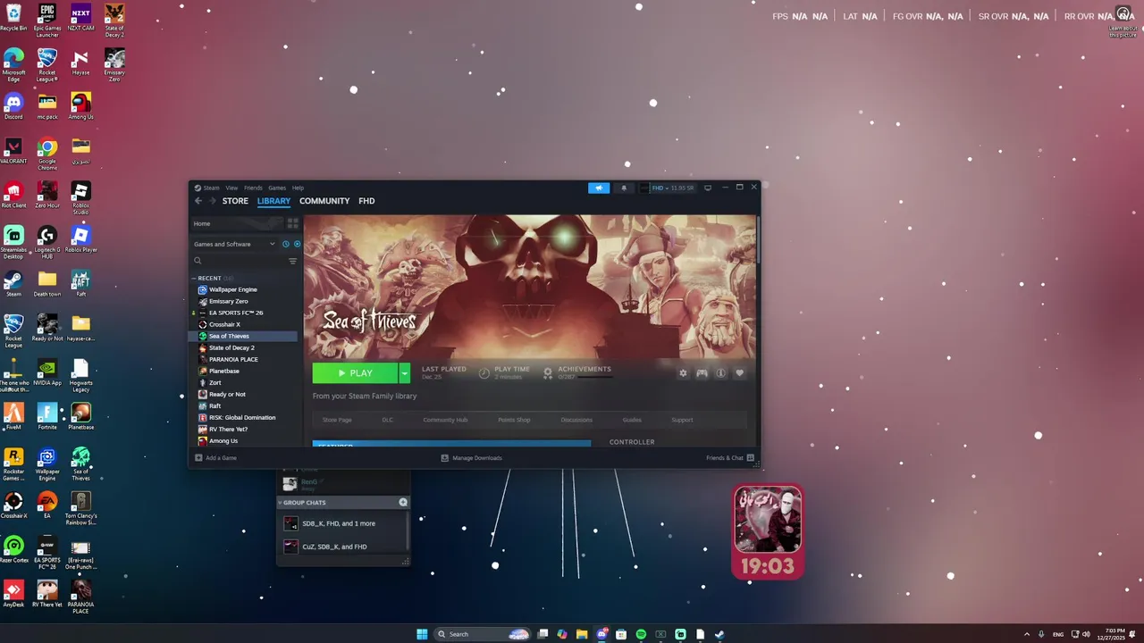1144x643 pixels.
Task: Open the View menu in Steam
Action: (231, 188)
